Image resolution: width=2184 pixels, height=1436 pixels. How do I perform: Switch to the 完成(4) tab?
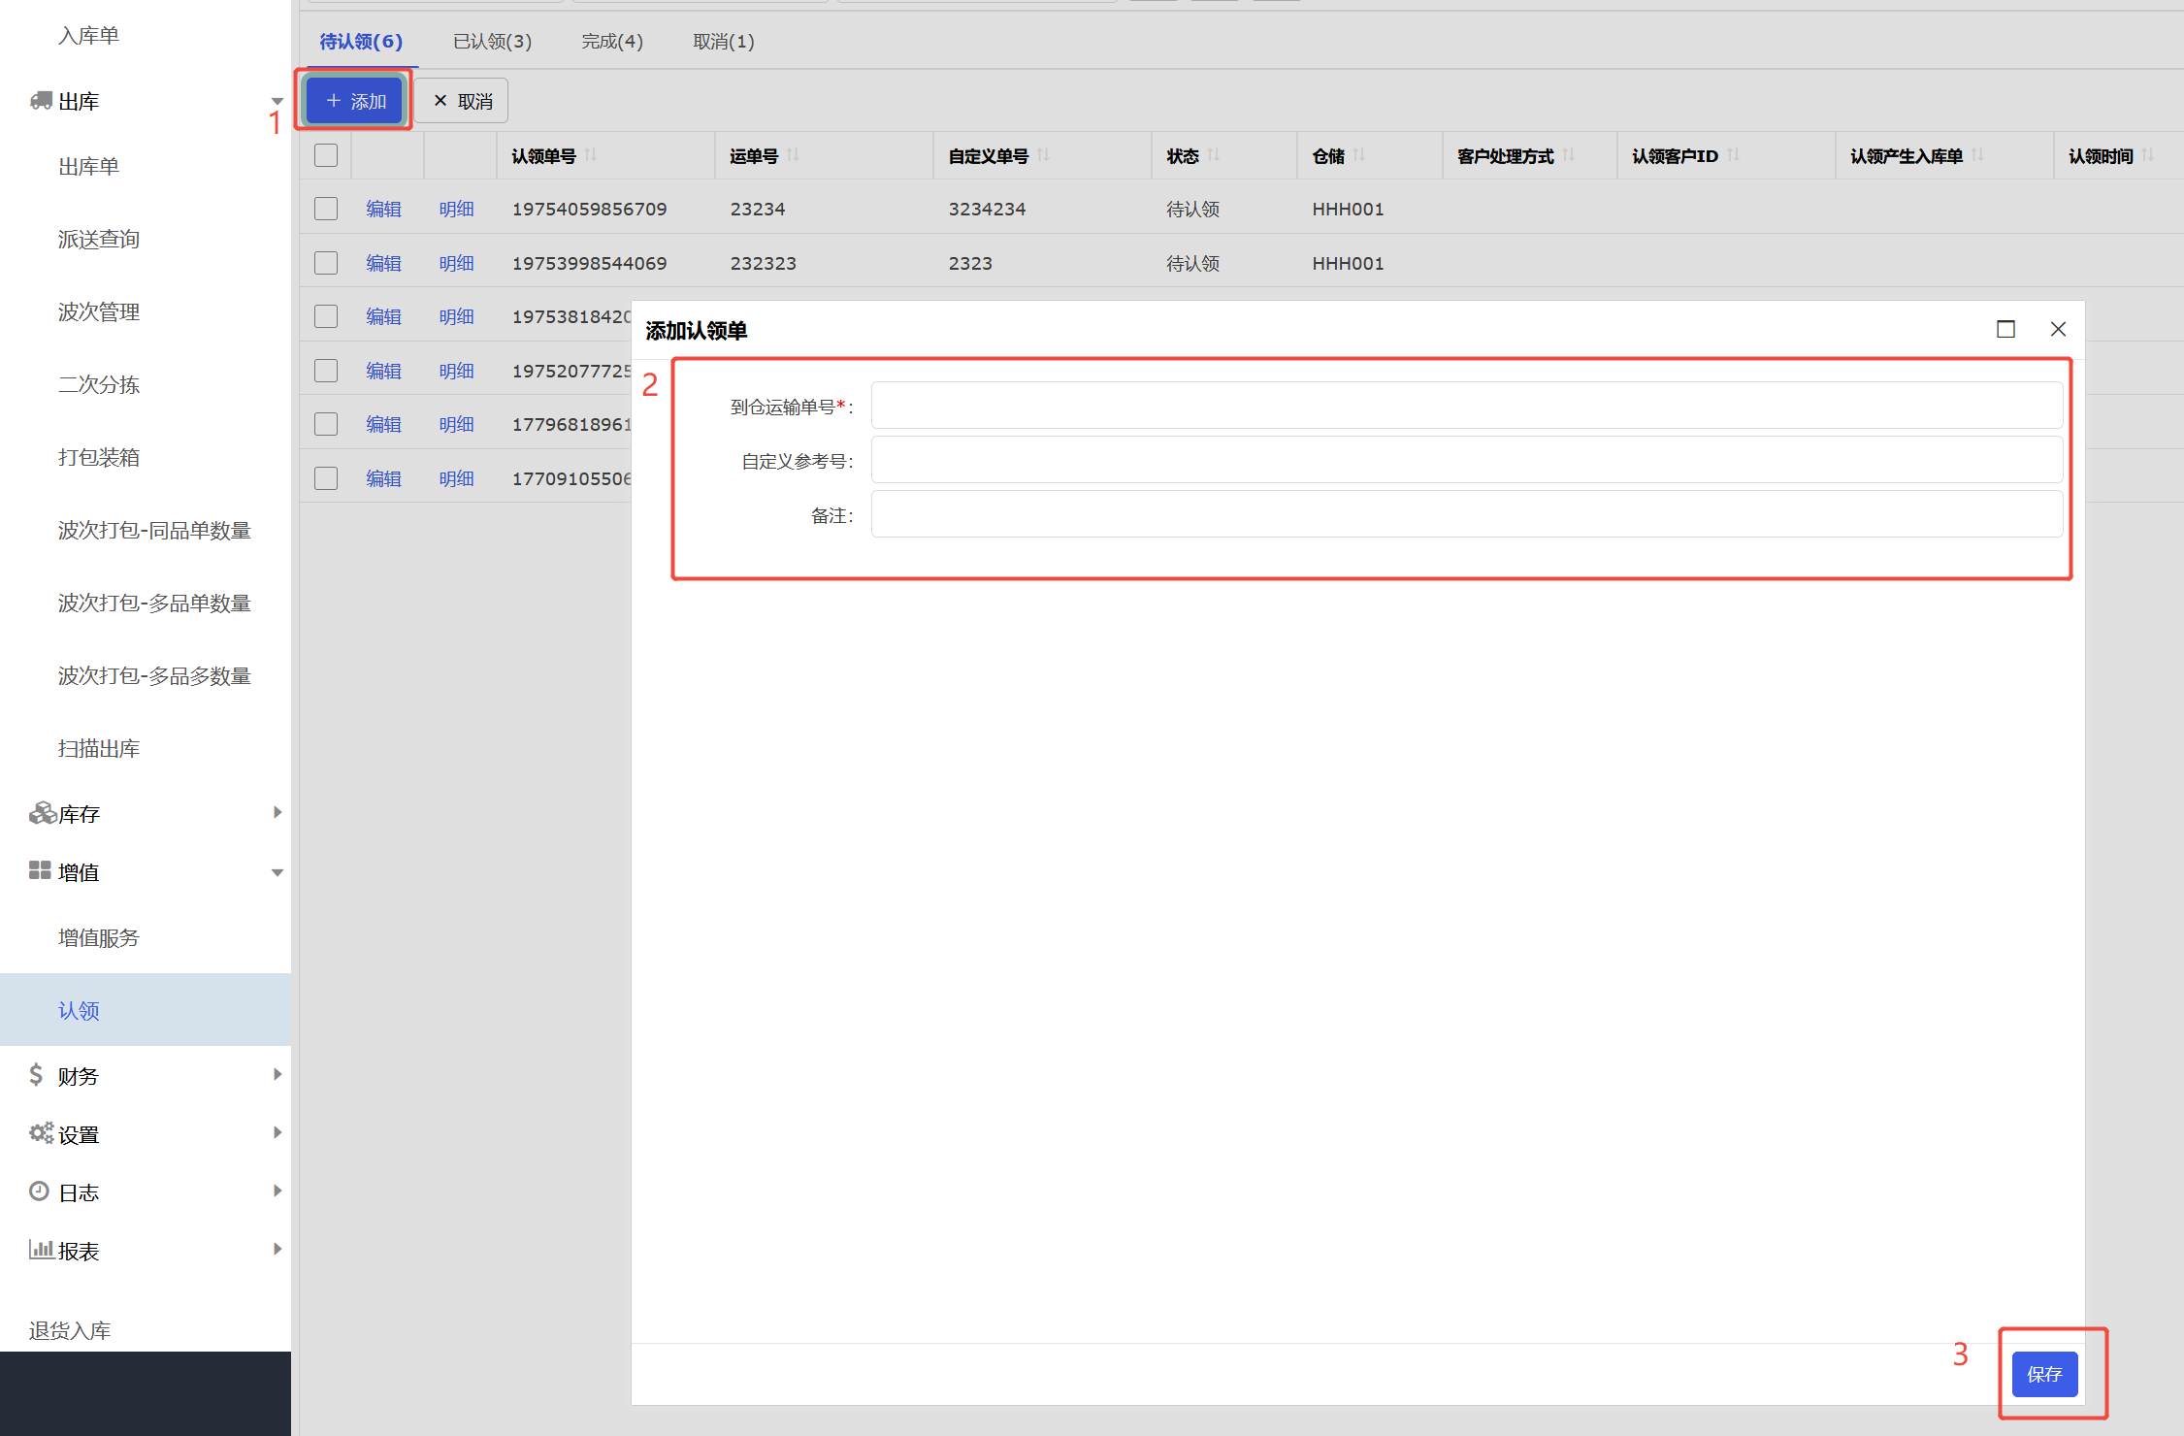(x=612, y=42)
